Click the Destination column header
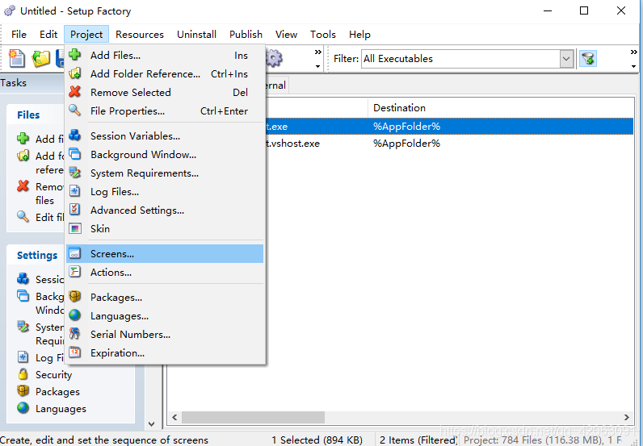Image resolution: width=643 pixels, height=446 pixels. [x=500, y=108]
